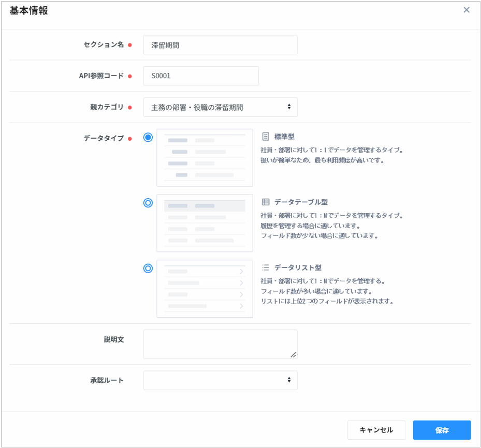Select the データテーブル型 radio button
Viewport: 481px width, 448px height.
click(x=148, y=203)
